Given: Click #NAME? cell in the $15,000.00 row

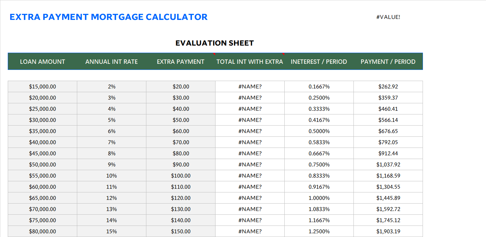Looking at the screenshot, I should tap(250, 86).
